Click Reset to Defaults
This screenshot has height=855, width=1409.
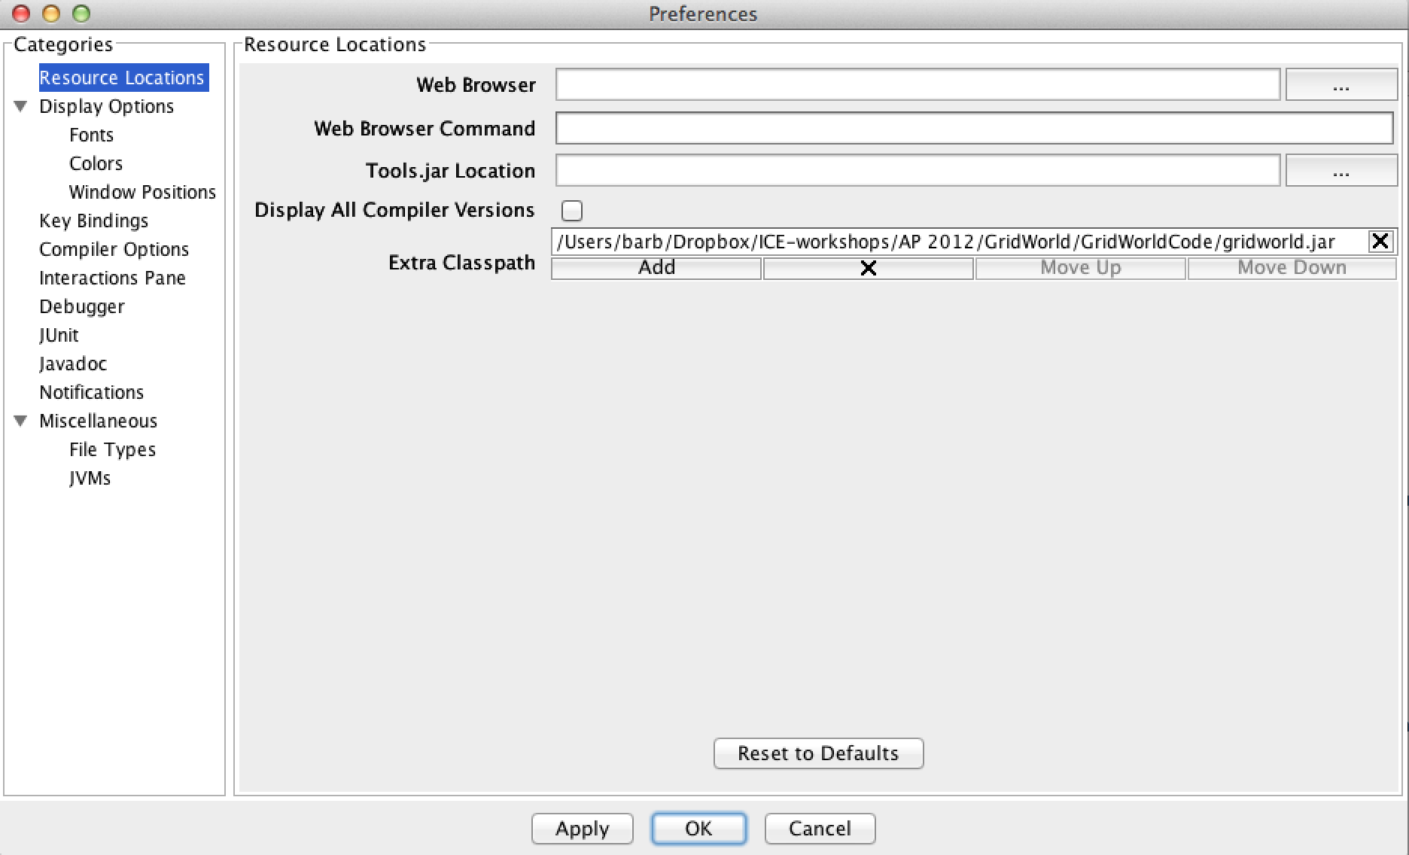coord(818,753)
